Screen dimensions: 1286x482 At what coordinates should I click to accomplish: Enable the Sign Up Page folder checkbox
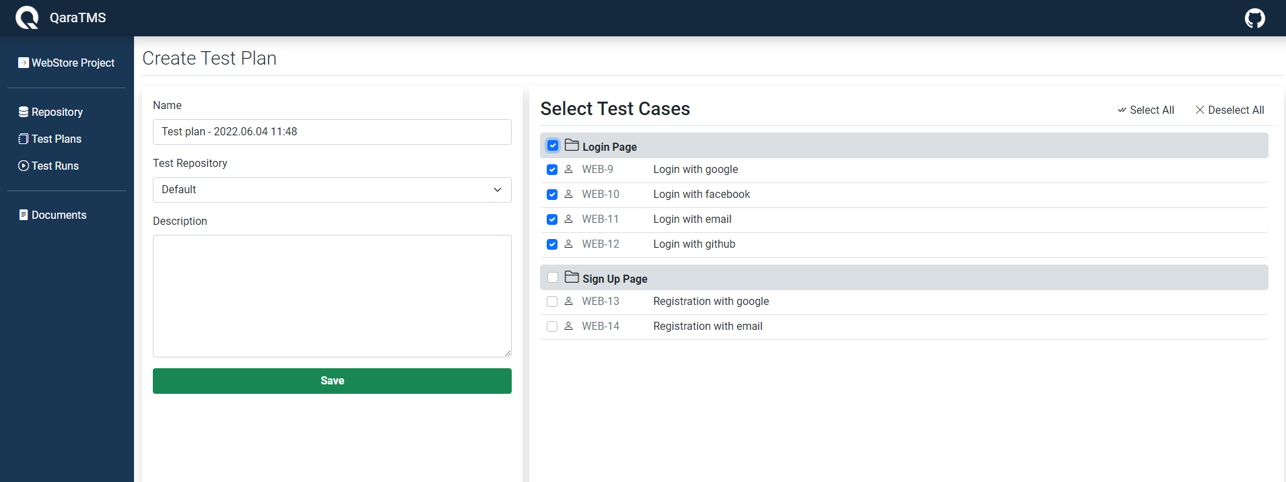point(553,277)
